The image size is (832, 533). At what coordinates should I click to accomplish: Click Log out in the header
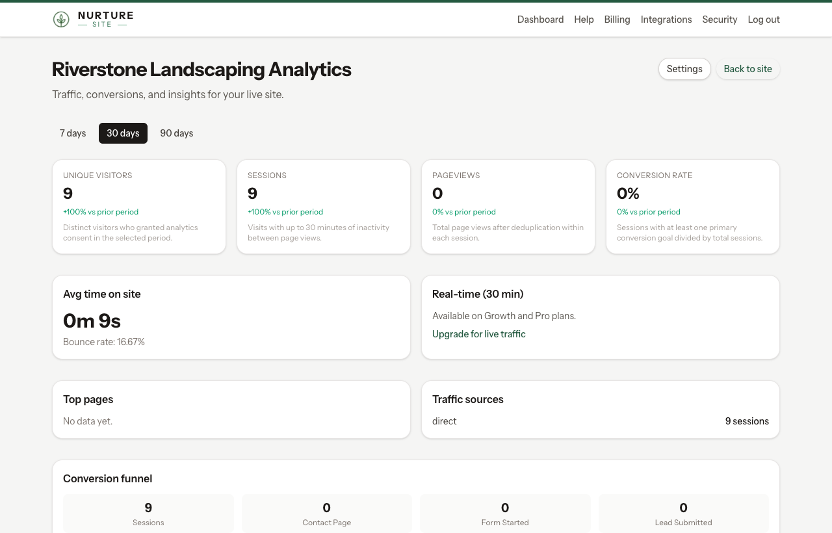click(x=764, y=19)
